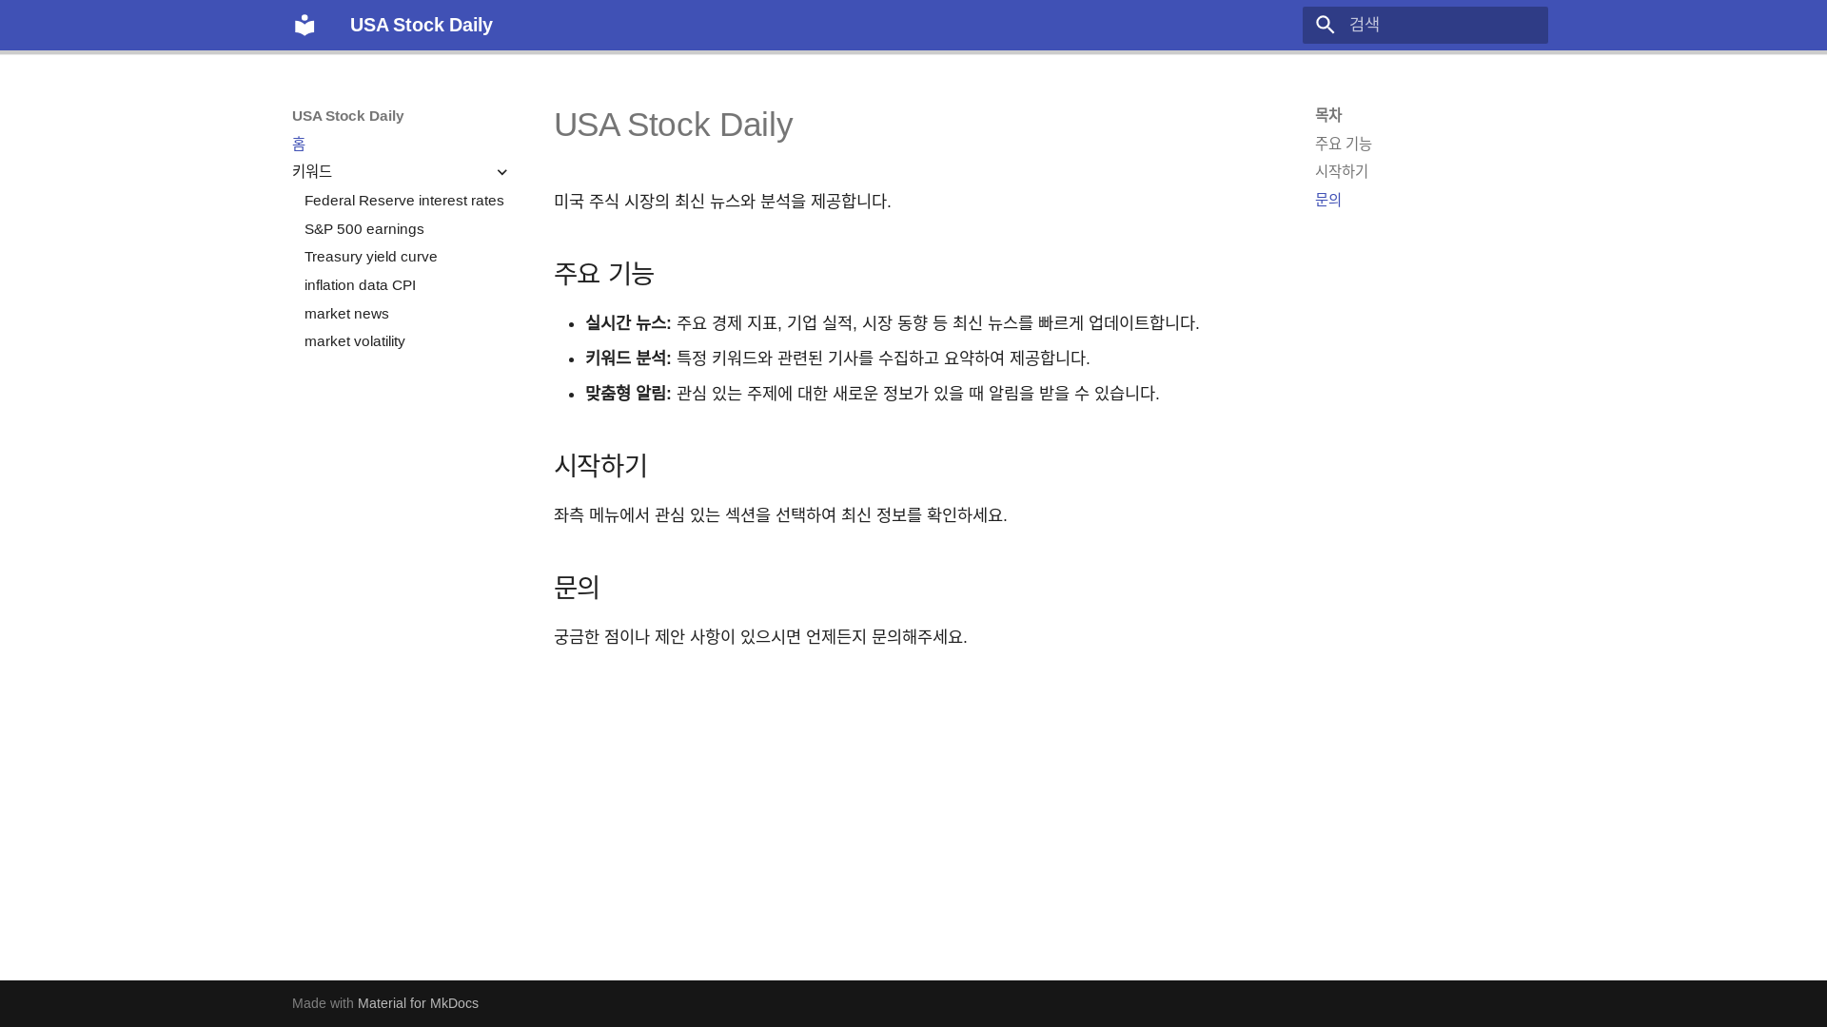The width and height of the screenshot is (1827, 1027).
Task: Open S&P 500 earnings page
Action: [364, 229]
